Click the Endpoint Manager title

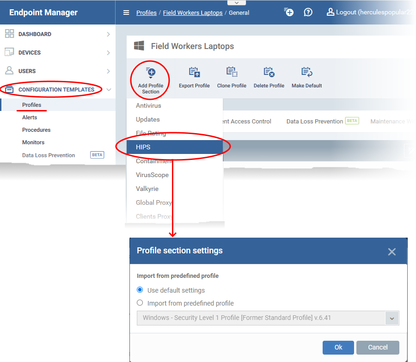coord(43,12)
